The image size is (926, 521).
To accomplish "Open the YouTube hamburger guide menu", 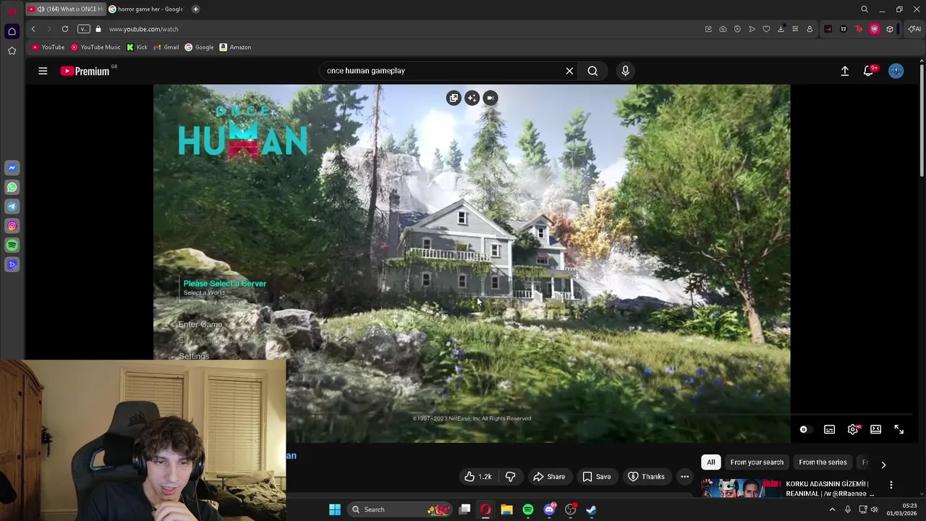I will [43, 71].
